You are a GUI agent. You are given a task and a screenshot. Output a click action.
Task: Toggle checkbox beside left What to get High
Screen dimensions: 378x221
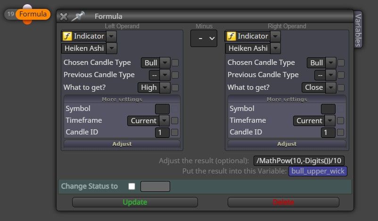click(175, 87)
